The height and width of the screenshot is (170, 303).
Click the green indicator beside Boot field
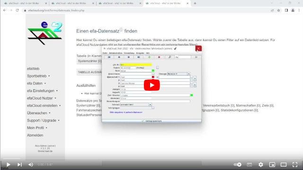tap(153, 71)
